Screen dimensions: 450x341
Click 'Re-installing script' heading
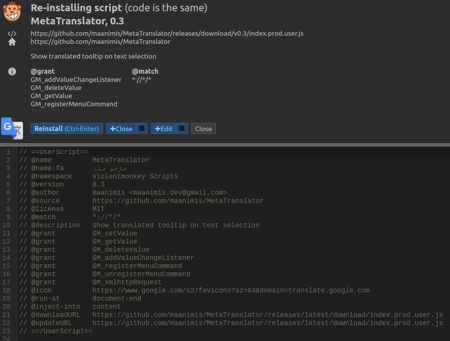click(x=76, y=8)
